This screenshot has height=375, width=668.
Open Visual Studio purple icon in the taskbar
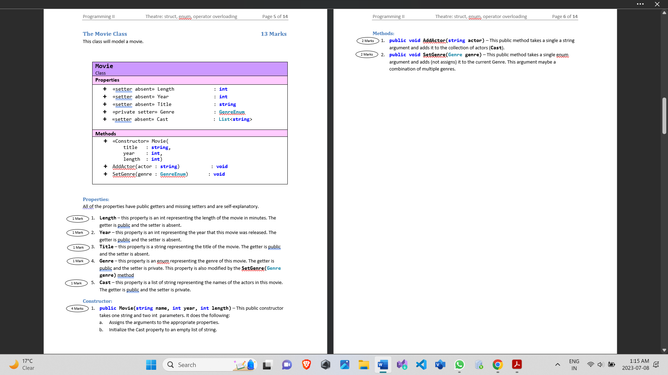coord(402,365)
